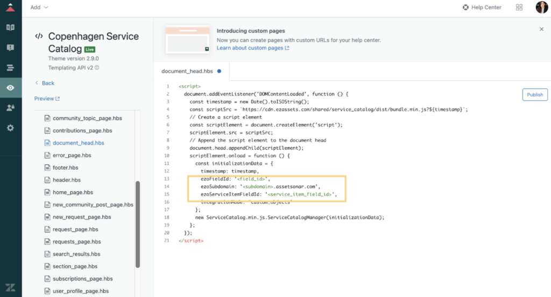The width and height of the screenshot is (551, 297).
Task: Open the Zendesk Guide home logo
Action: [x=11, y=8]
